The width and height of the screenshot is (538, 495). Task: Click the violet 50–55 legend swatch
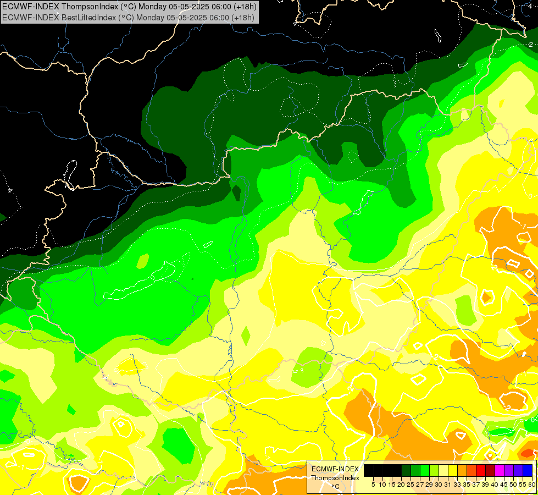point(518,471)
